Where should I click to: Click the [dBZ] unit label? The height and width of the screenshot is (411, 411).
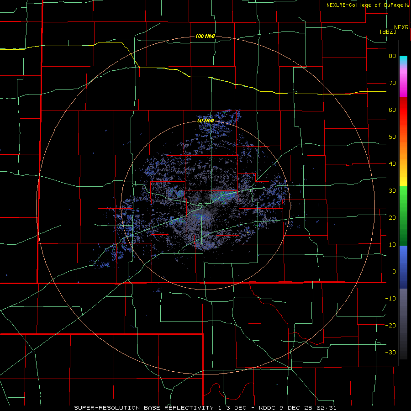coord(388,32)
